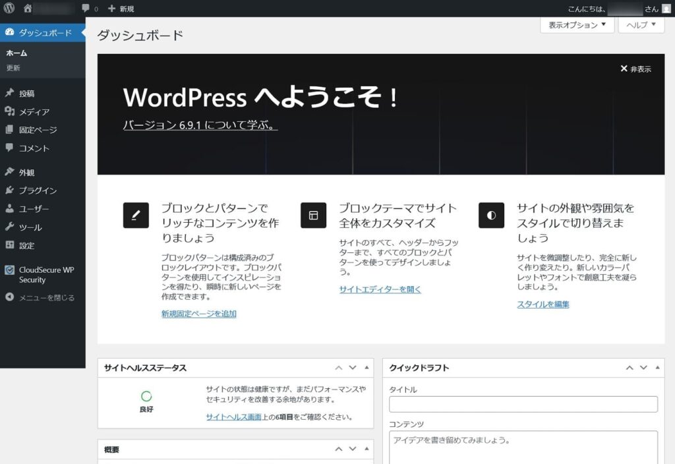This screenshot has width=675, height=464.
Task: Move サイトヘルスステータス widget up
Action: pyautogui.click(x=339, y=368)
